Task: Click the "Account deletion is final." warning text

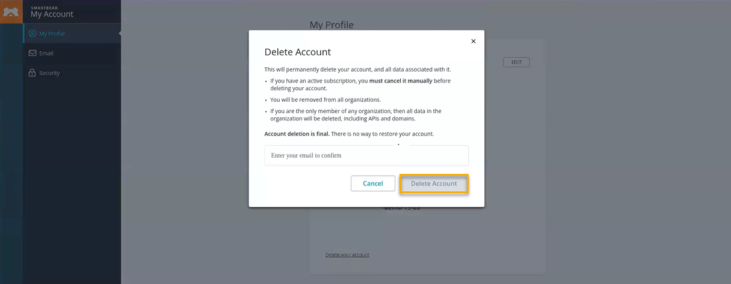Action: point(297,134)
